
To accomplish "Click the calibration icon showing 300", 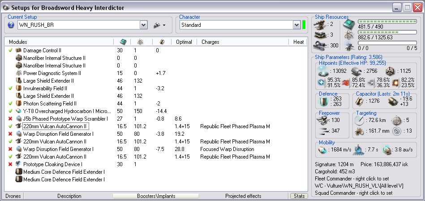I will coord(320,46).
